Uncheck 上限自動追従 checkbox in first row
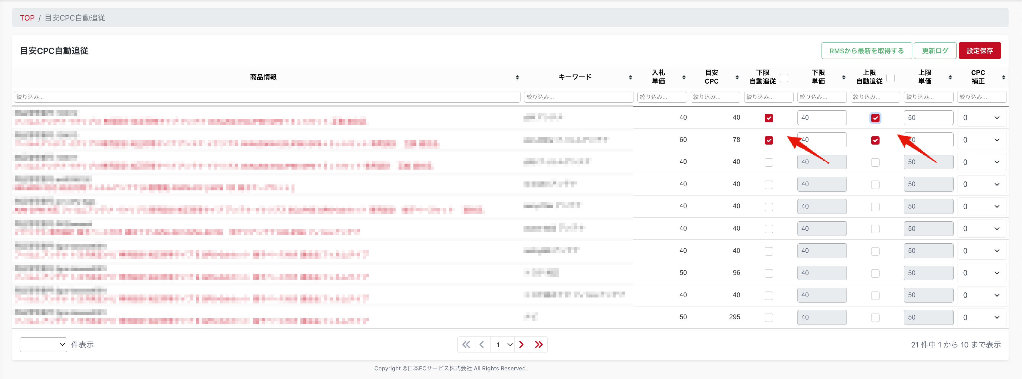The image size is (1022, 379). click(875, 118)
